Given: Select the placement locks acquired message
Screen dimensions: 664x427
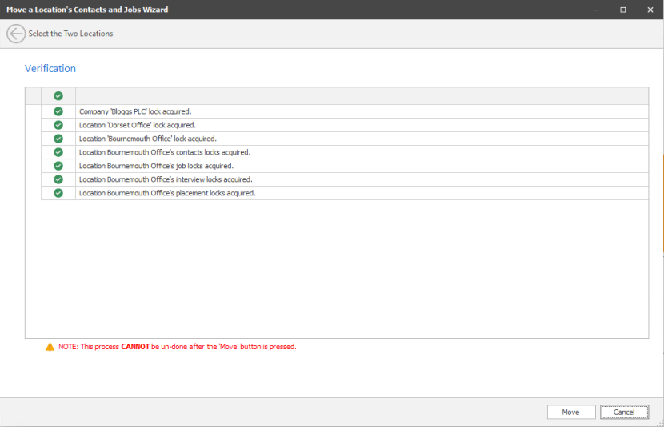Looking at the screenshot, I should pos(166,193).
